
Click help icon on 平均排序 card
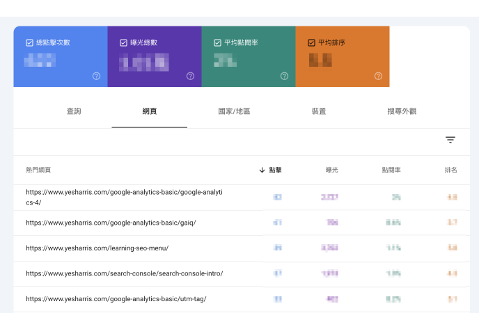378,76
